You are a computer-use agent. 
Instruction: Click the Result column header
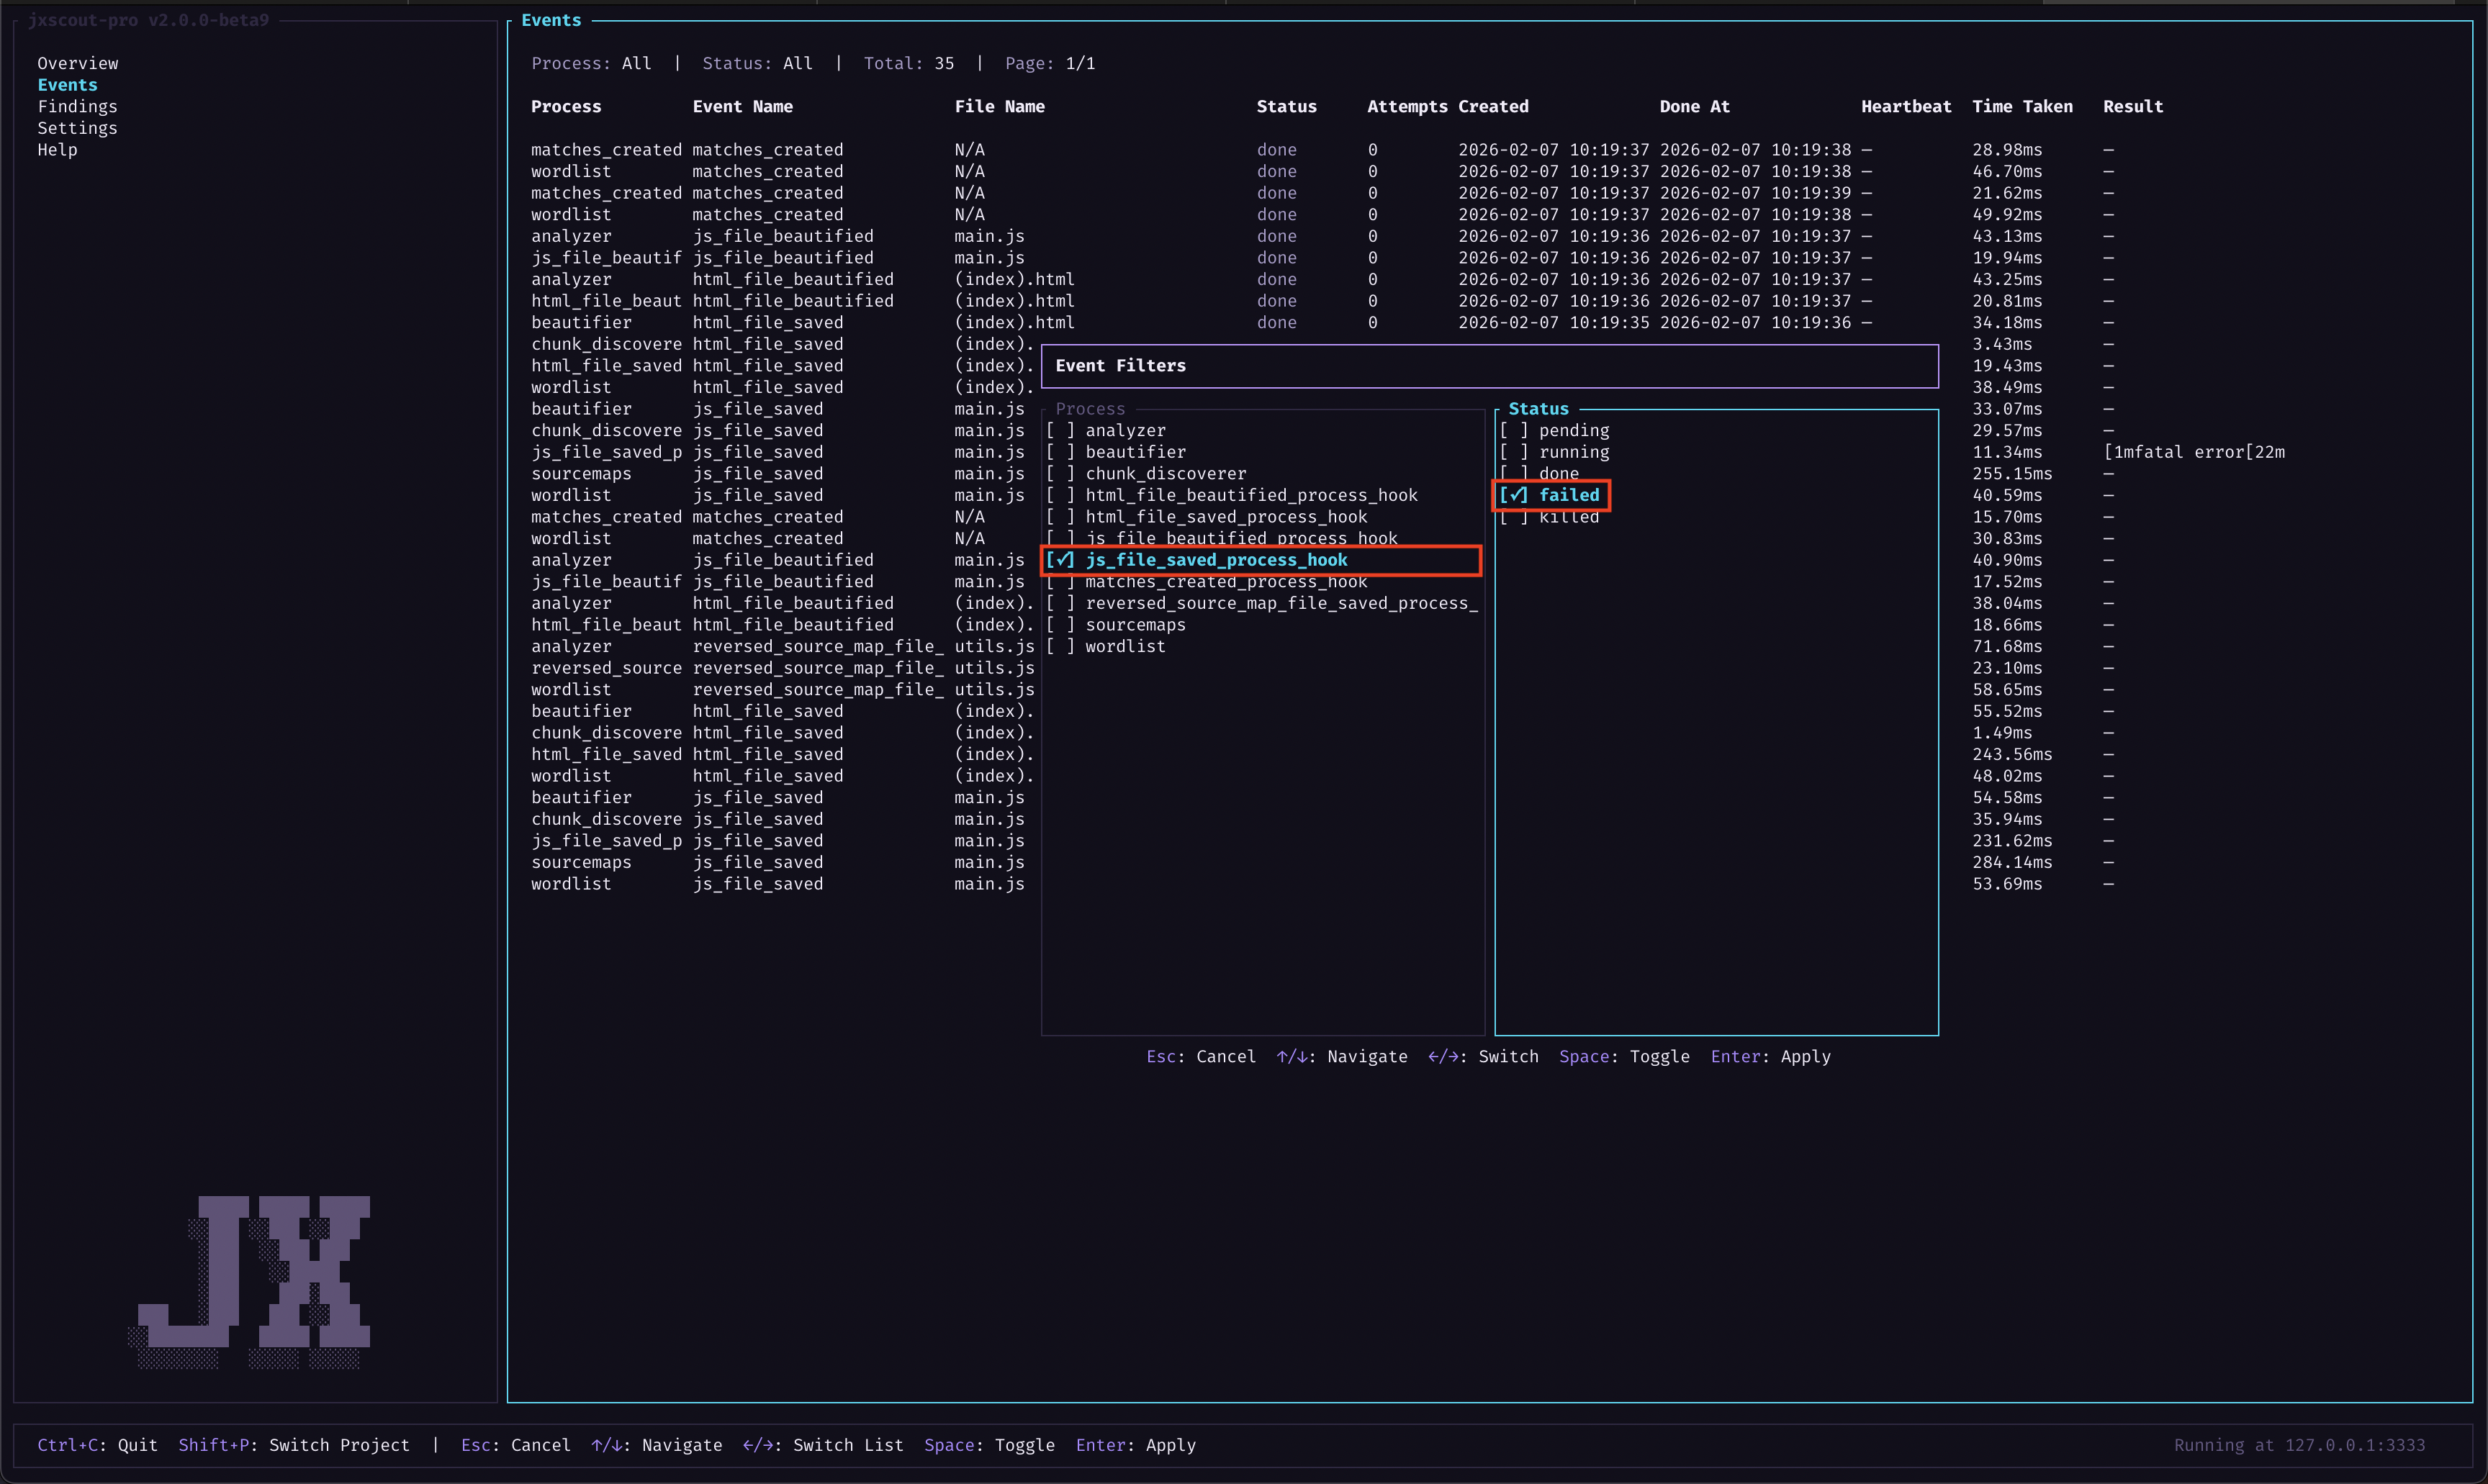2133,106
